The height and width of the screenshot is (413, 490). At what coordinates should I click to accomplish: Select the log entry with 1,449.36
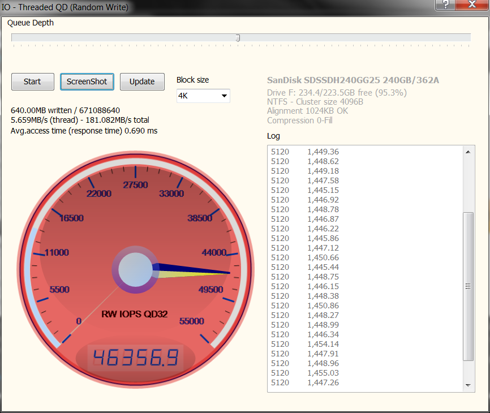(323, 152)
